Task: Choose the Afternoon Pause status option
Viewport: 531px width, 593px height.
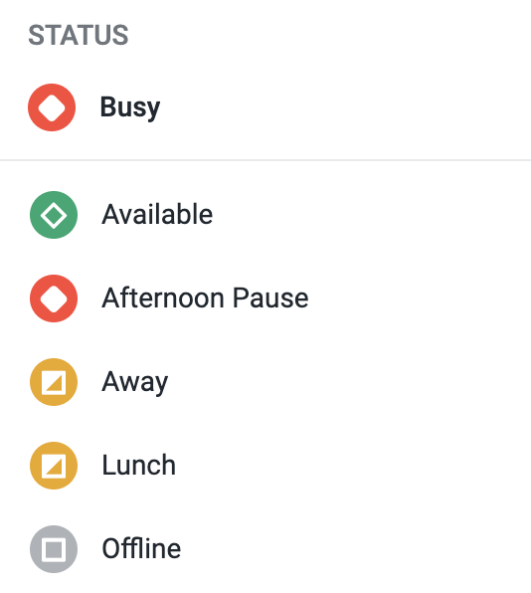Action: click(x=265, y=298)
